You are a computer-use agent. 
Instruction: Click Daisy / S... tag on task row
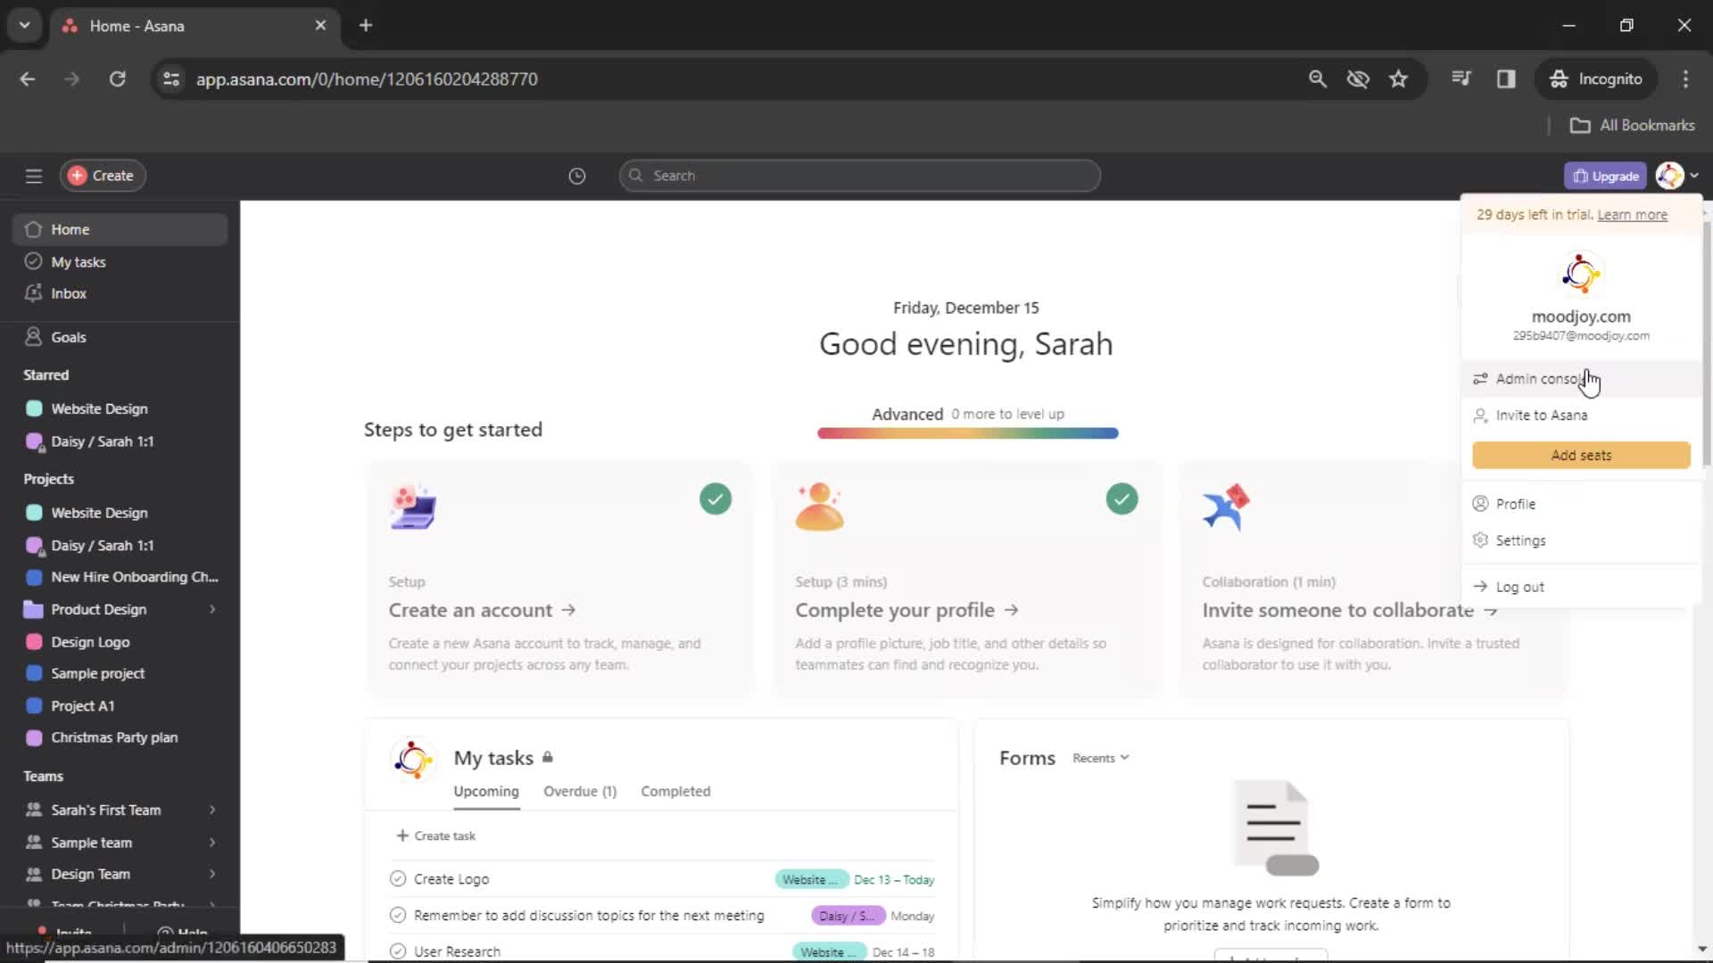click(x=848, y=916)
